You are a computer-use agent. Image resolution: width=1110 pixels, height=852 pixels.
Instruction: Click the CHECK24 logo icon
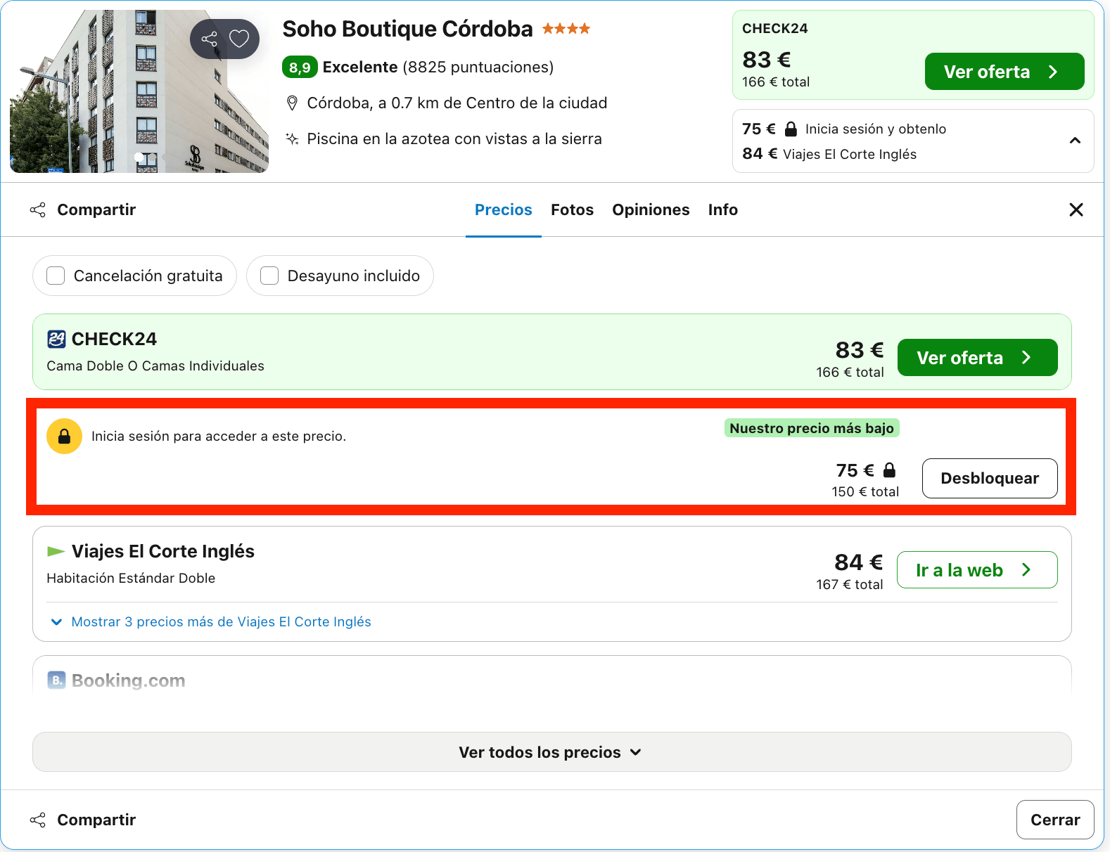(x=56, y=339)
